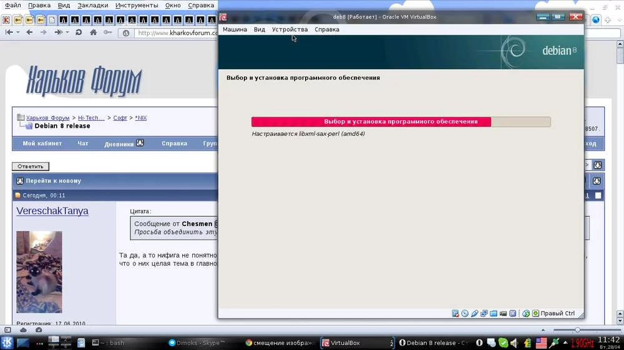Open the Вид menu in VirtualBox
This screenshot has width=624, height=350.
click(x=260, y=29)
